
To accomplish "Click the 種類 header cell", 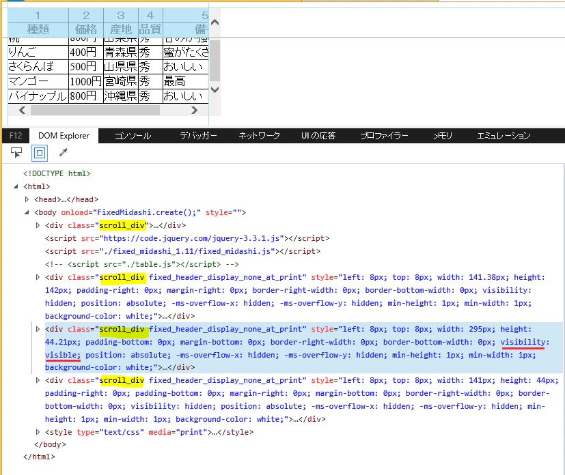I will click(x=38, y=29).
